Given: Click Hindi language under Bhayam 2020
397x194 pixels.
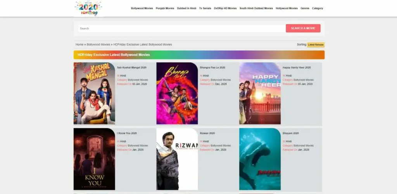Looking at the screenshot, I should coord(288,141).
